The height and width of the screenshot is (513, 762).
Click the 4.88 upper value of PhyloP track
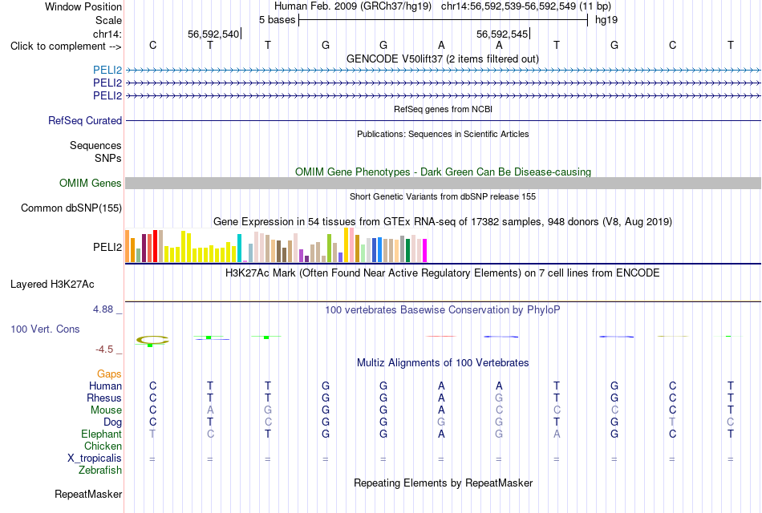pyautogui.click(x=103, y=309)
